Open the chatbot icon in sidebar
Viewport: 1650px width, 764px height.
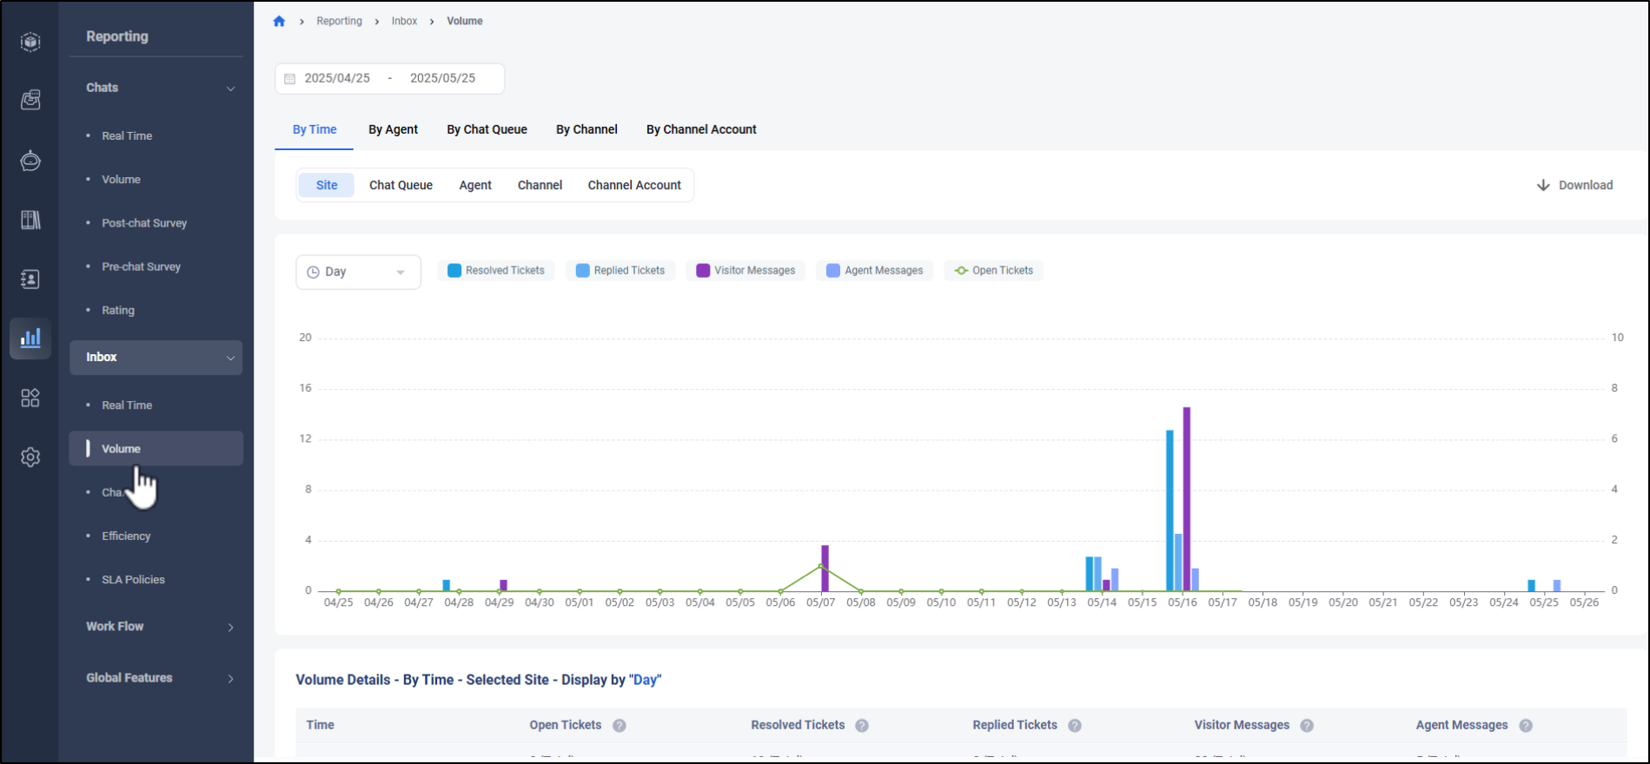(x=30, y=161)
